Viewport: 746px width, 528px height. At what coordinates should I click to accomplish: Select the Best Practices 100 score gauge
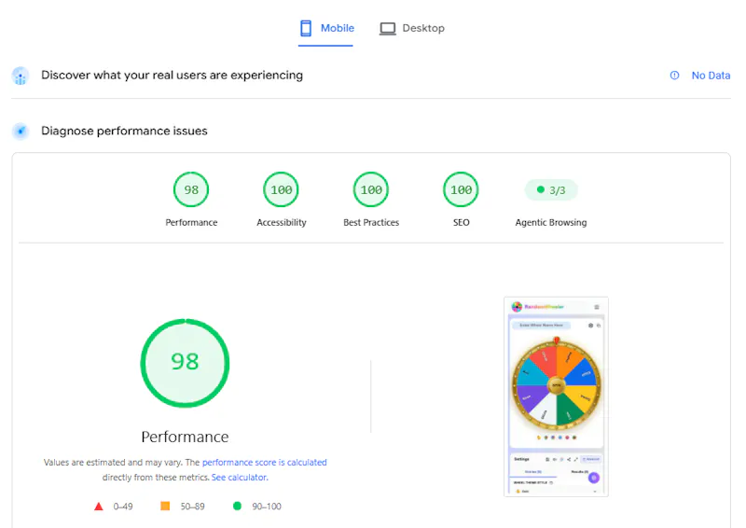point(371,189)
